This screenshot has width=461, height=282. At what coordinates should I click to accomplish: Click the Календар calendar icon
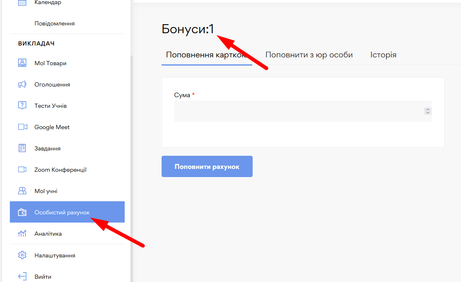coord(22,3)
